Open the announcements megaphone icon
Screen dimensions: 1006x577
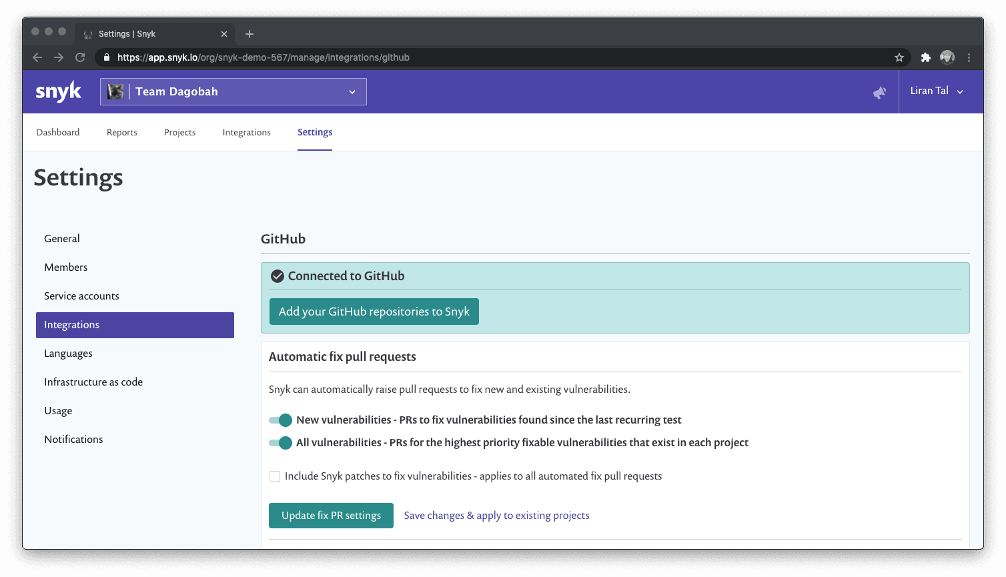[880, 92]
